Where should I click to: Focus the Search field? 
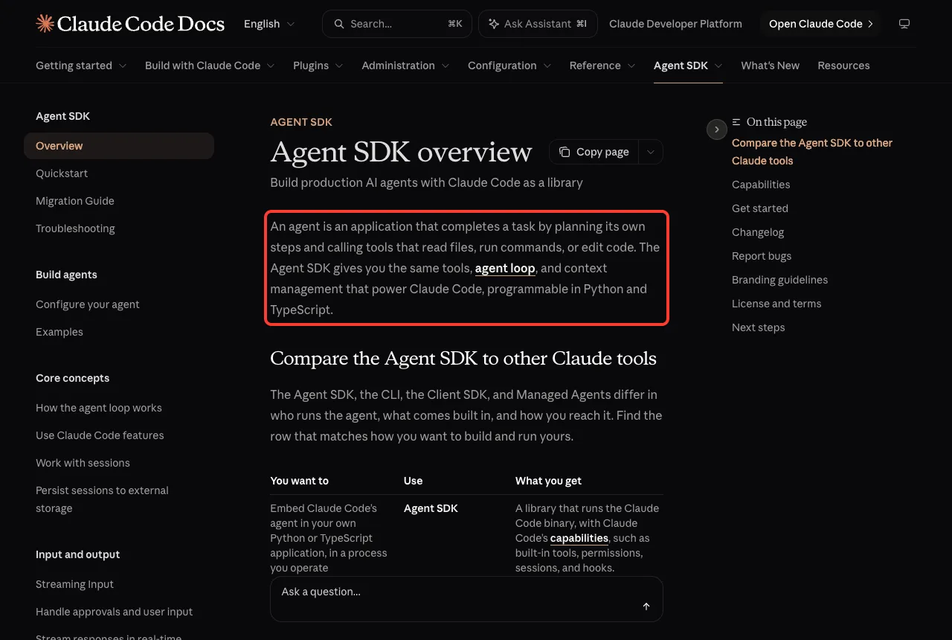pyautogui.click(x=396, y=24)
